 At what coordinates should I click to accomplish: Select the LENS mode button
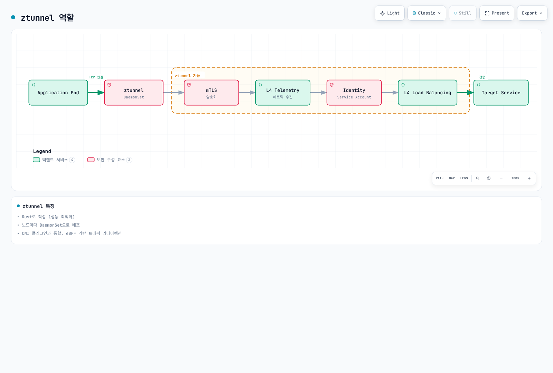tap(464, 178)
